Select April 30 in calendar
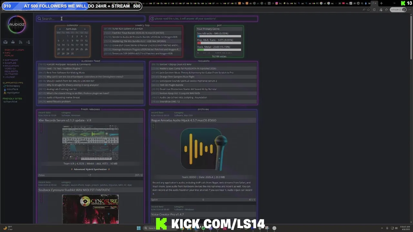 (72, 53)
